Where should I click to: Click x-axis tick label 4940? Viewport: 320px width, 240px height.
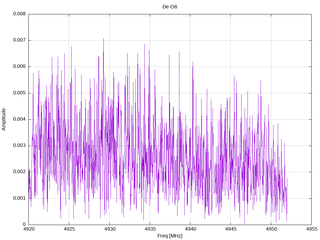pyautogui.click(x=191, y=229)
